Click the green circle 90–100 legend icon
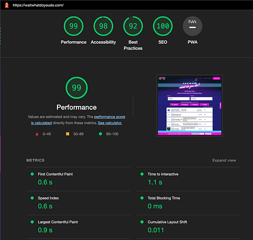Image resolution: width=253 pixels, height=240 pixels. pos(101,134)
